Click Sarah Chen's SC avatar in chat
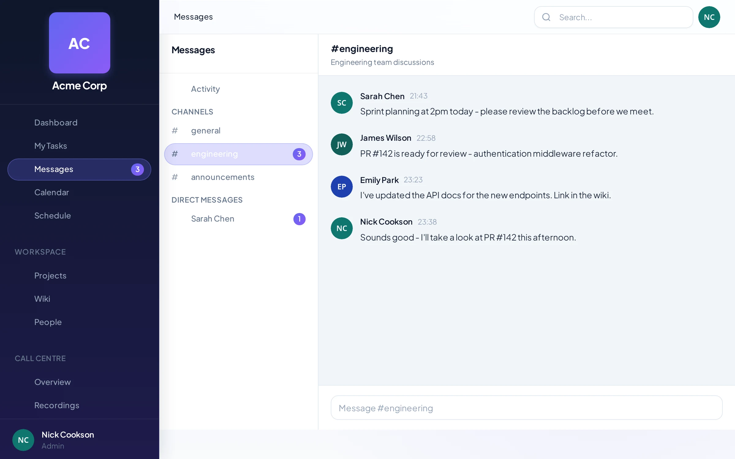Viewport: 735px width, 459px height. click(x=342, y=103)
